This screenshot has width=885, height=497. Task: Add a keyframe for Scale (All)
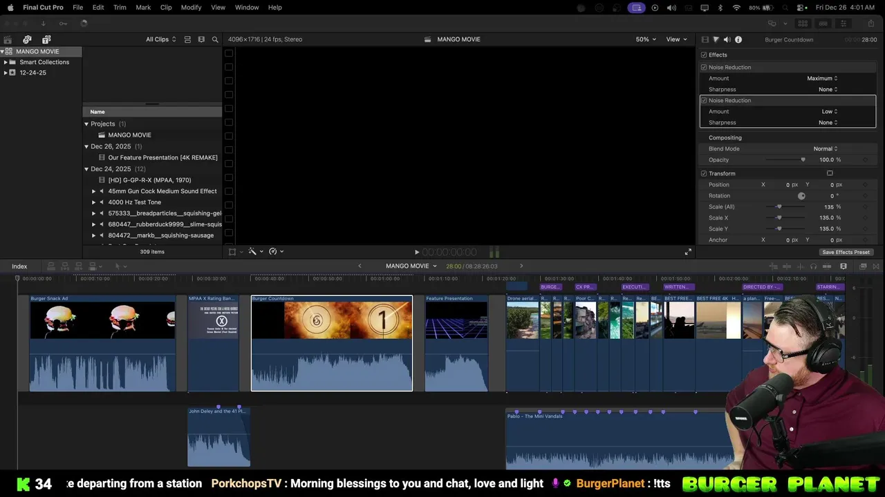coord(866,206)
